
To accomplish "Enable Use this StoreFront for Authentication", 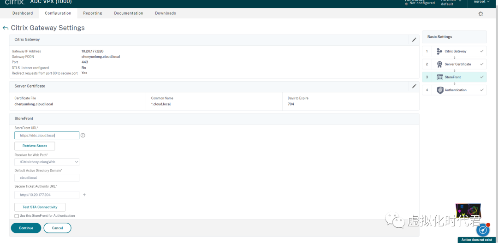I will coord(17,216).
